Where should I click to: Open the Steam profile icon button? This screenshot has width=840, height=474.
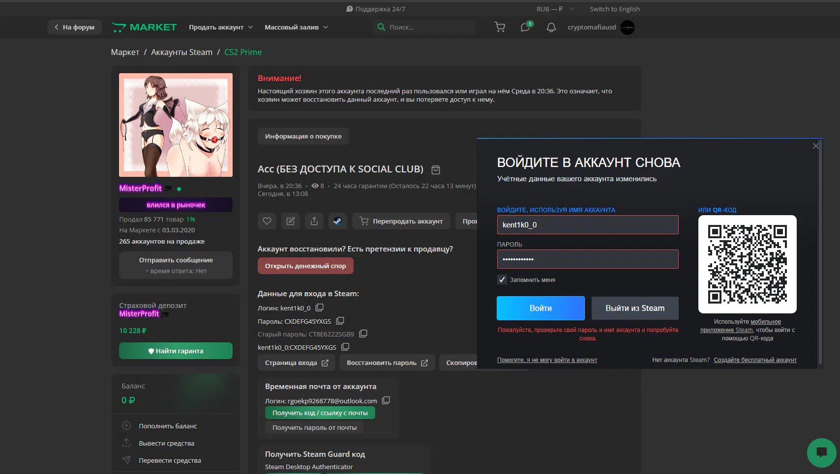[338, 221]
